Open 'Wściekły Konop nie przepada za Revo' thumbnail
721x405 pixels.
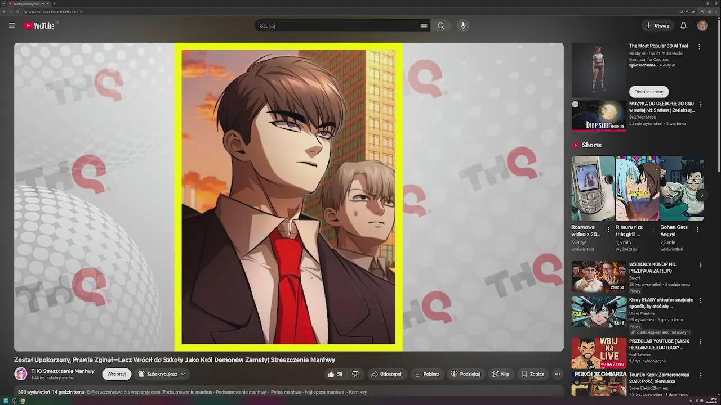pyautogui.click(x=599, y=276)
